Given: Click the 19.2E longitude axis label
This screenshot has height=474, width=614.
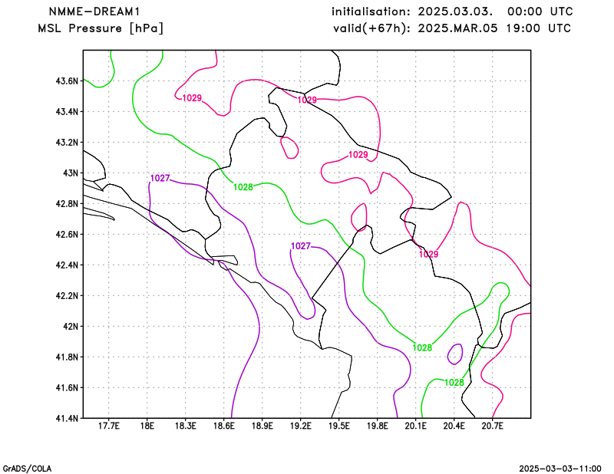Looking at the screenshot, I should [x=300, y=426].
